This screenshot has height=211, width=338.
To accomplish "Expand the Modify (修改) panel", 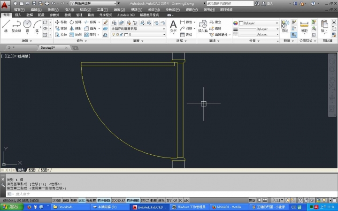I will 82,41.
